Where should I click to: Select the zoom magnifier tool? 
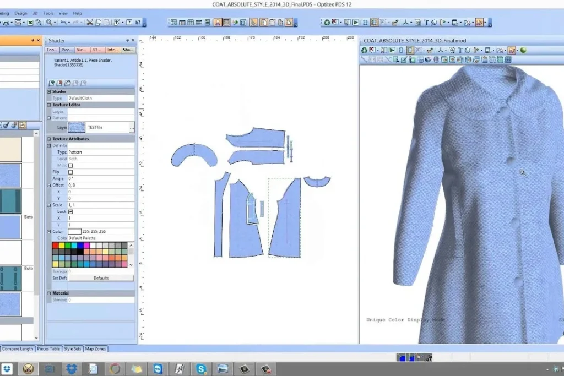[x=49, y=23]
